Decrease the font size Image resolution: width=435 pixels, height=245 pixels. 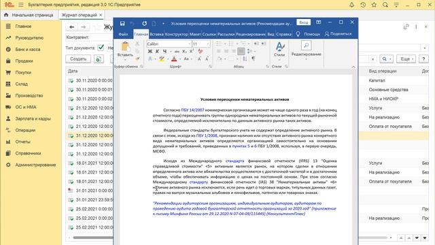(207, 59)
